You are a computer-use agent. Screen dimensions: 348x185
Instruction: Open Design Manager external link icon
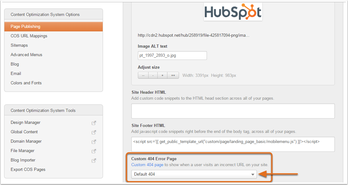click(x=94, y=123)
